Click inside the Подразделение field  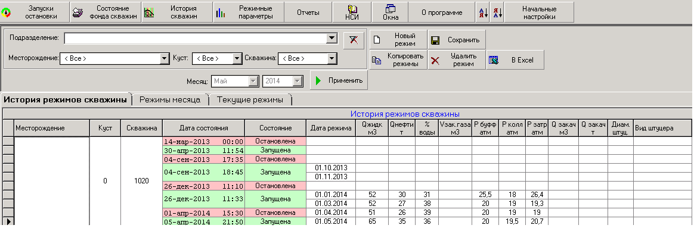pos(195,39)
